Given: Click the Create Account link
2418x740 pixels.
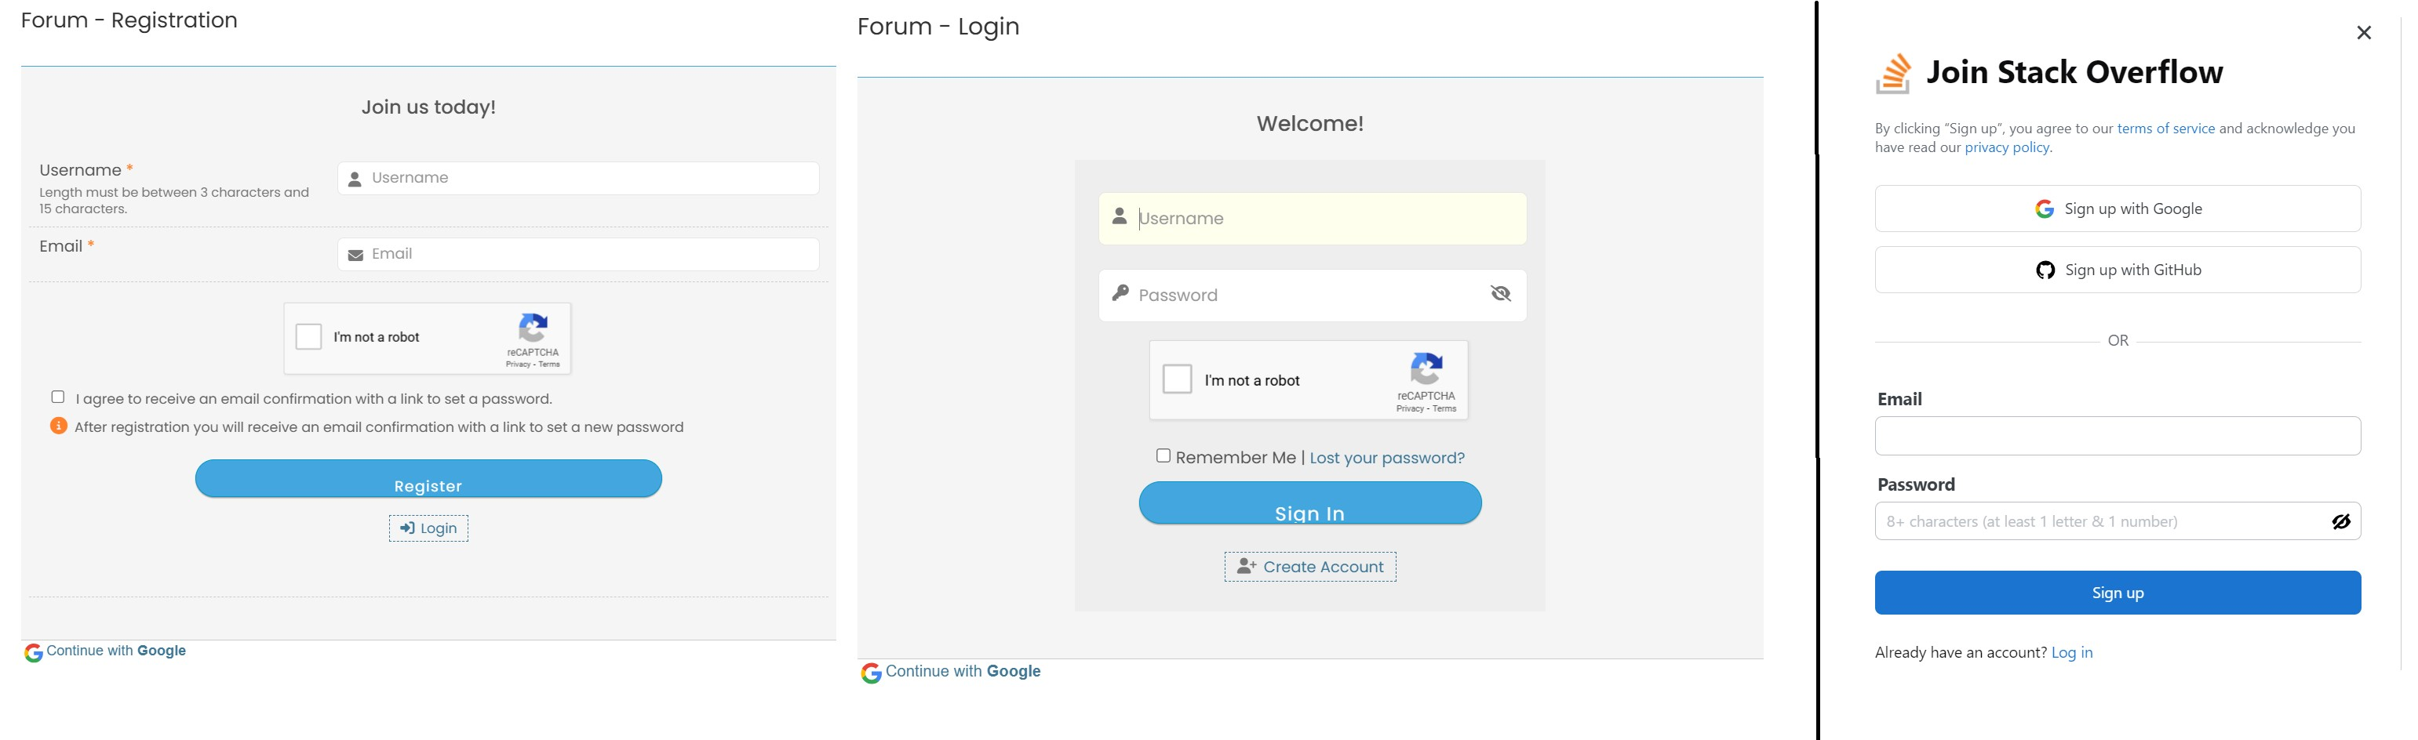Looking at the screenshot, I should (1309, 567).
